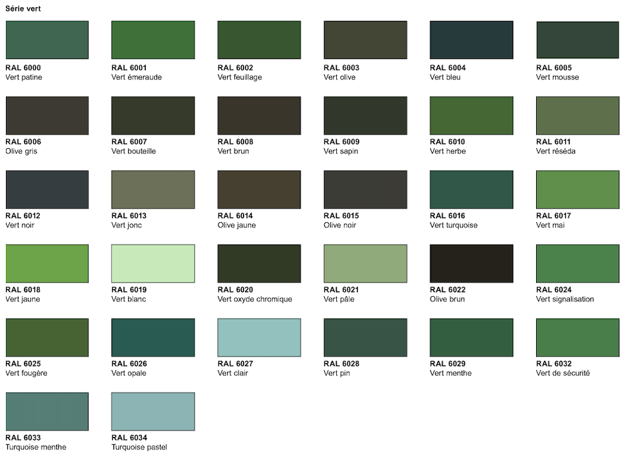The image size is (626, 468).
Task: Select the RAL 6010 Vert herbe swatch
Action: click(x=471, y=116)
